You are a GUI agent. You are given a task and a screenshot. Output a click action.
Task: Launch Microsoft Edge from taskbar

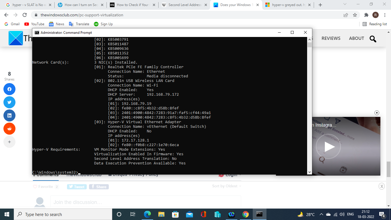click(147, 214)
